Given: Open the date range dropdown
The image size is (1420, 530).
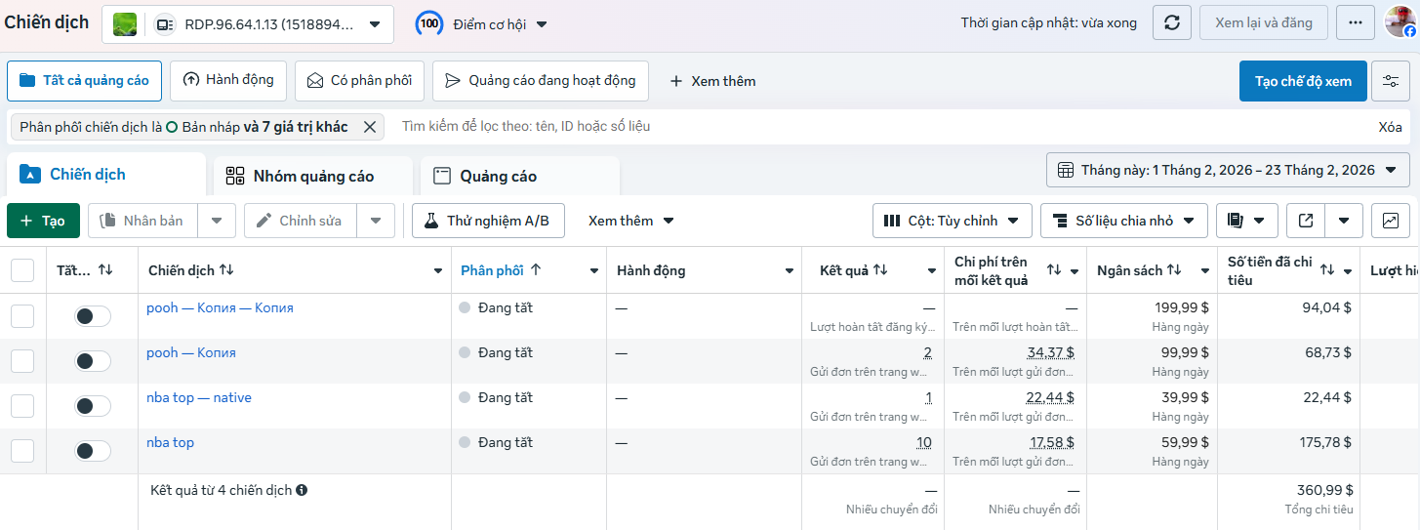Looking at the screenshot, I should click(1228, 170).
